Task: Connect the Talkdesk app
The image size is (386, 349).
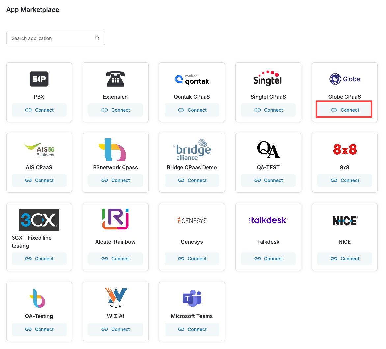Action: click(x=268, y=259)
